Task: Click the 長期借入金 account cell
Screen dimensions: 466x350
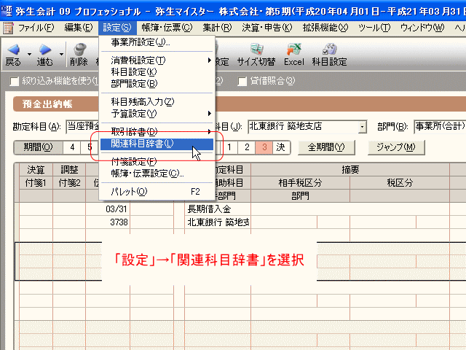Action: (218, 209)
